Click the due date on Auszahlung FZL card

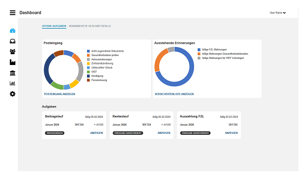pyautogui.click(x=229, y=117)
